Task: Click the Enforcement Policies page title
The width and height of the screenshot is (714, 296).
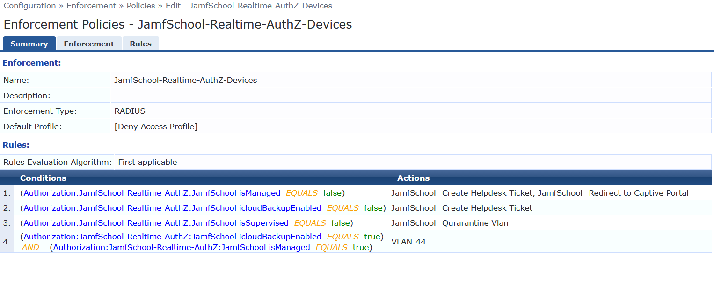Action: (x=178, y=24)
